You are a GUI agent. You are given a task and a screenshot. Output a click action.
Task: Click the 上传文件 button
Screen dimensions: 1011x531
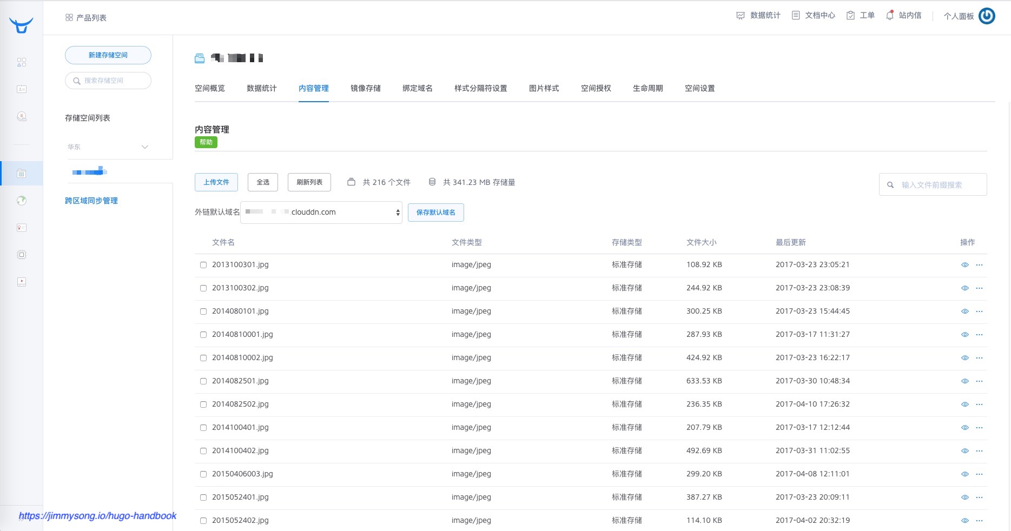pyautogui.click(x=216, y=182)
